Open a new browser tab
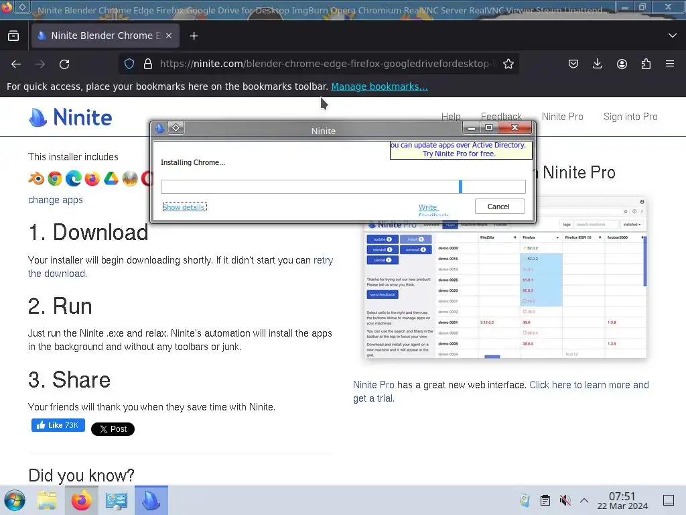Viewport: 686px width, 515px height. (194, 36)
